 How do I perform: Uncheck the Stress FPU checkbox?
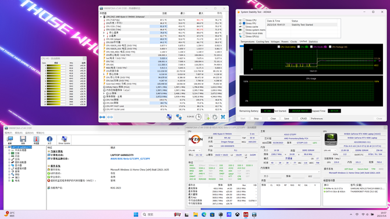[x=244, y=23]
